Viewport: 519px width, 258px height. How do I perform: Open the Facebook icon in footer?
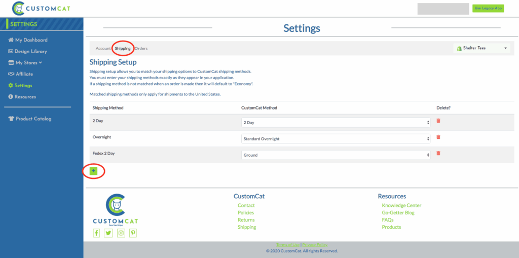pos(97,233)
